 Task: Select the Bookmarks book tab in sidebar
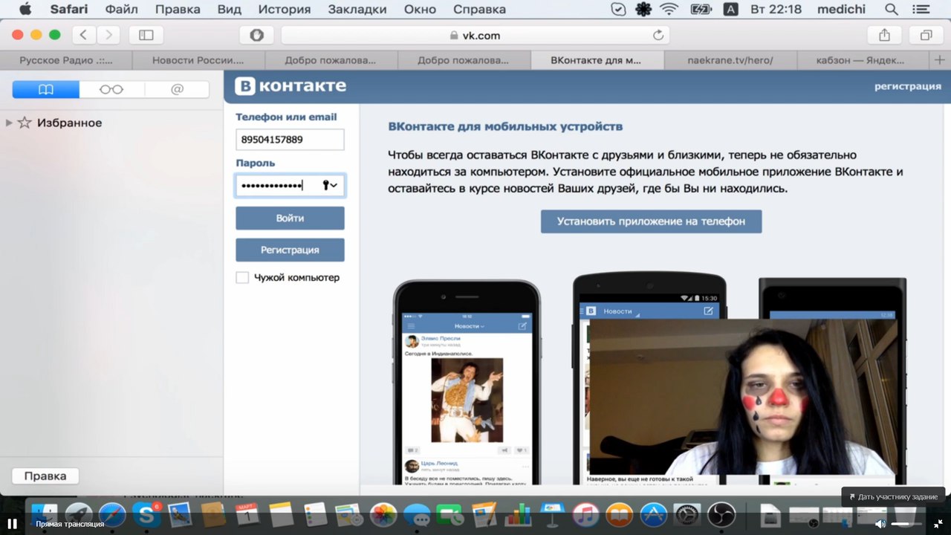[x=46, y=89]
